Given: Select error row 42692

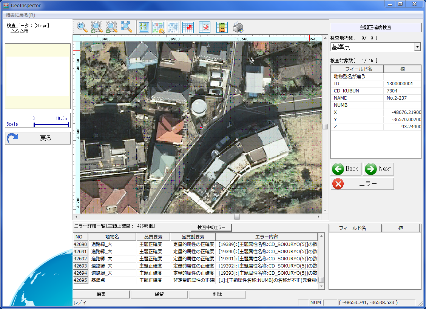Looking at the screenshot, I should click(195, 259).
